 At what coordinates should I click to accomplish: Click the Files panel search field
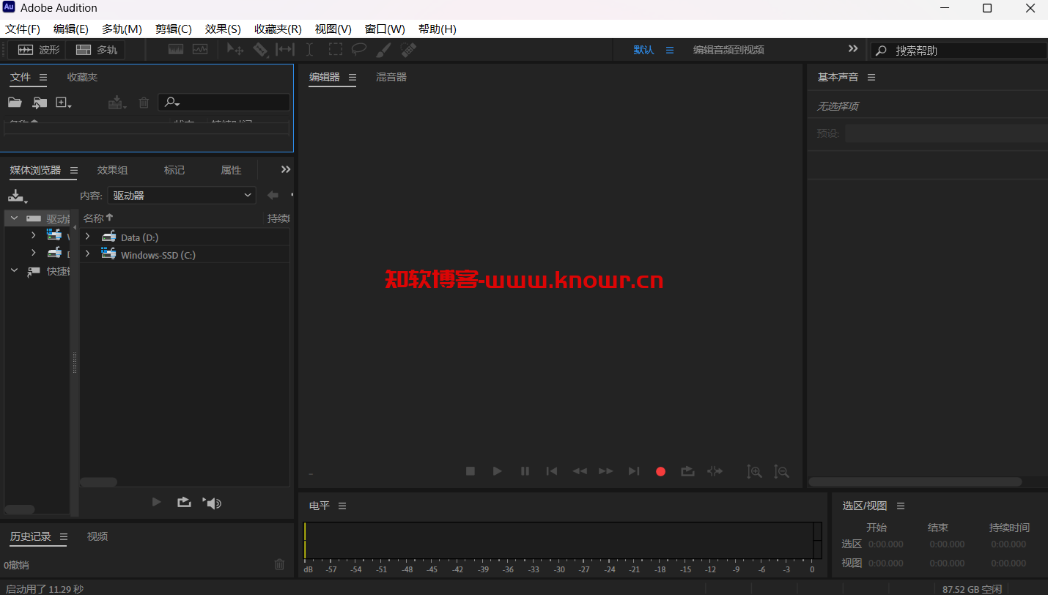[224, 103]
